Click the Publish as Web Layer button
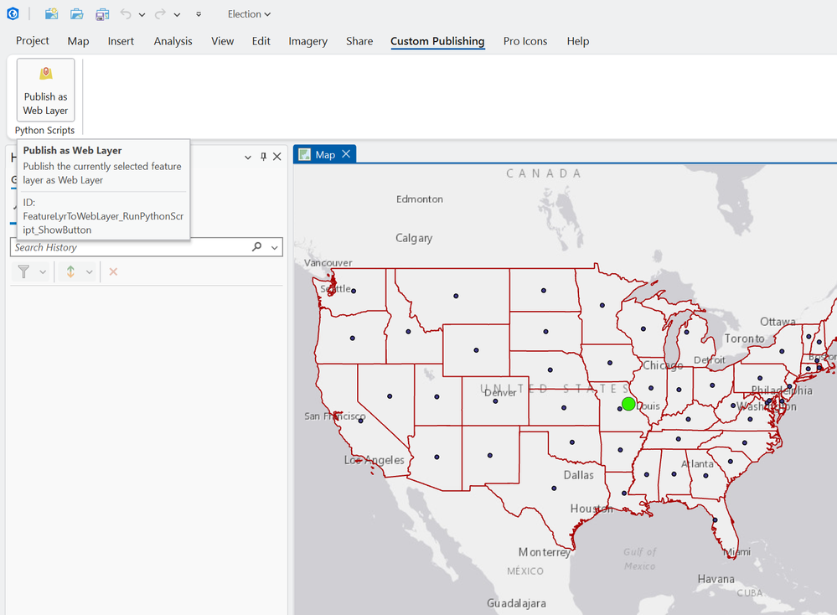837x615 pixels. 45,90
